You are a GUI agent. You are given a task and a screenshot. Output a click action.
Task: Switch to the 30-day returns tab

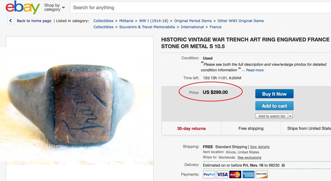[191, 128]
